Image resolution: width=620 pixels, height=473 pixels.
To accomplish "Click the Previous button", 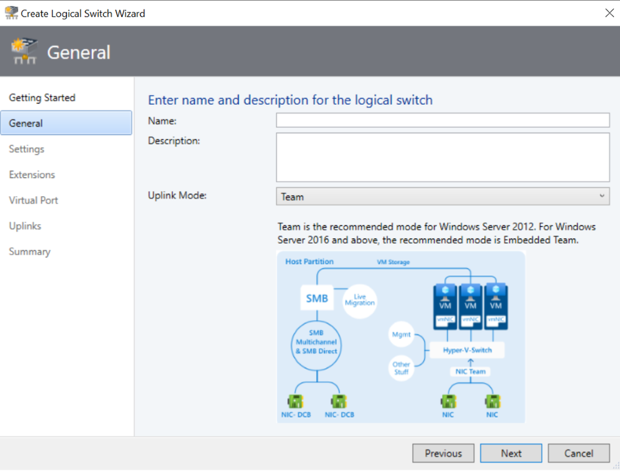I will (443, 453).
